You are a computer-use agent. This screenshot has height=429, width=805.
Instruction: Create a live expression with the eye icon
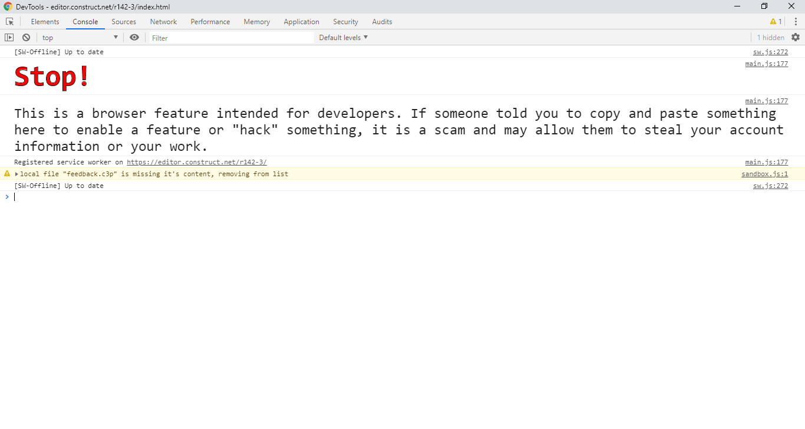(x=134, y=37)
